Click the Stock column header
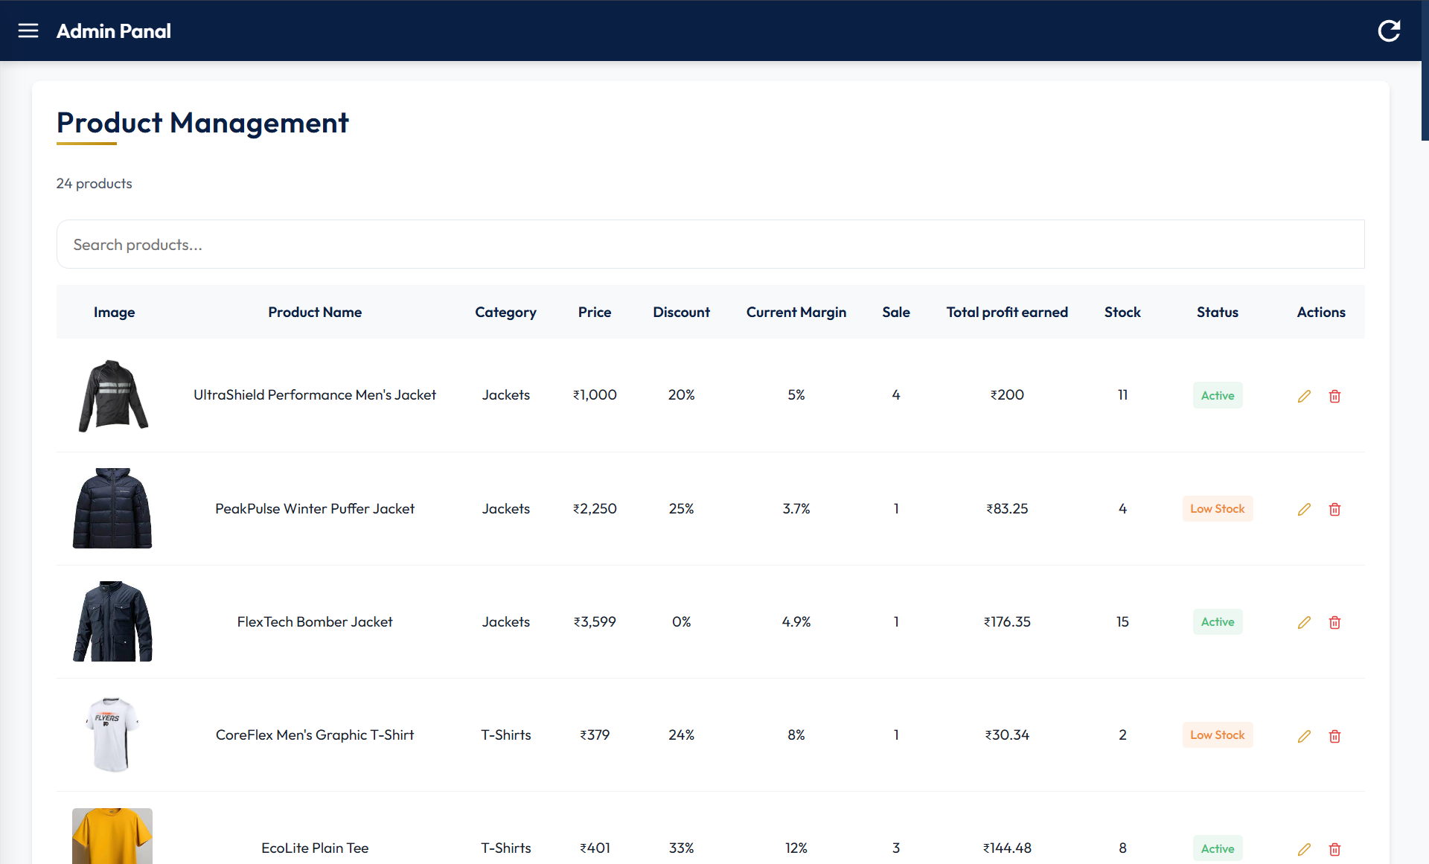1429x864 pixels. point(1122,312)
